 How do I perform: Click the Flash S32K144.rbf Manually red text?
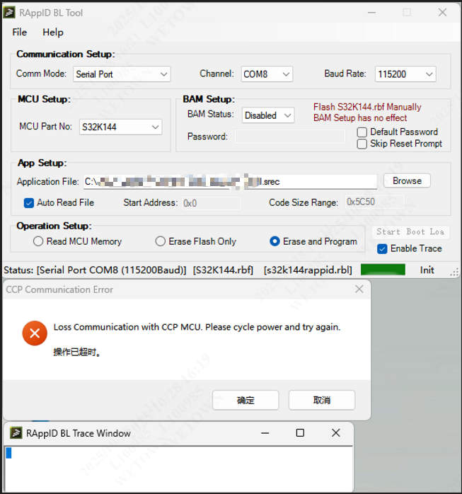(367, 107)
